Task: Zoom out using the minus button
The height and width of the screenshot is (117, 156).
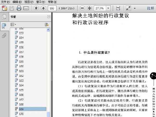Action: 82,8
